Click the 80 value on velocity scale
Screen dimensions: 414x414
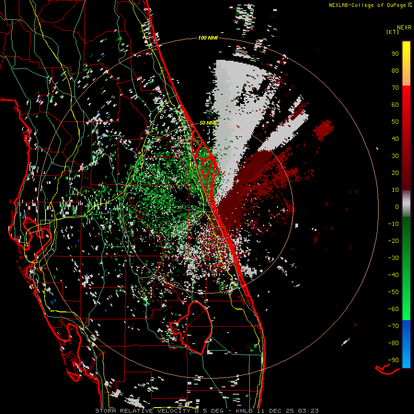395,71
